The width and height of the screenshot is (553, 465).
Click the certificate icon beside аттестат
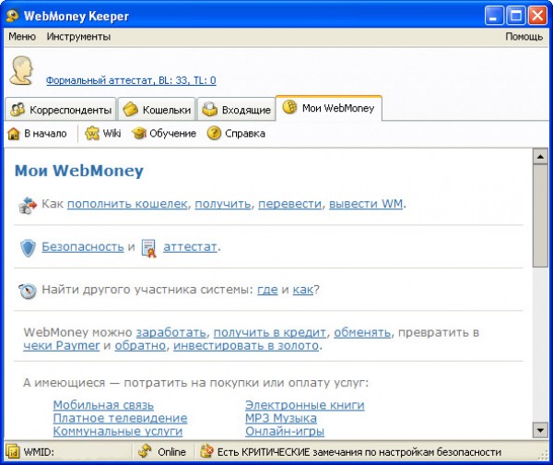149,247
